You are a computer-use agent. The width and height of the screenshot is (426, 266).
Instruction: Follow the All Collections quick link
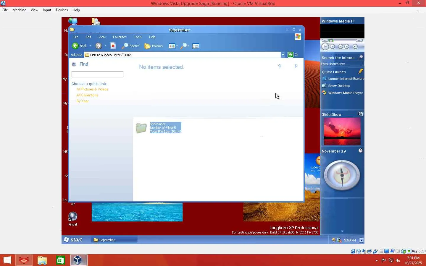87,95
